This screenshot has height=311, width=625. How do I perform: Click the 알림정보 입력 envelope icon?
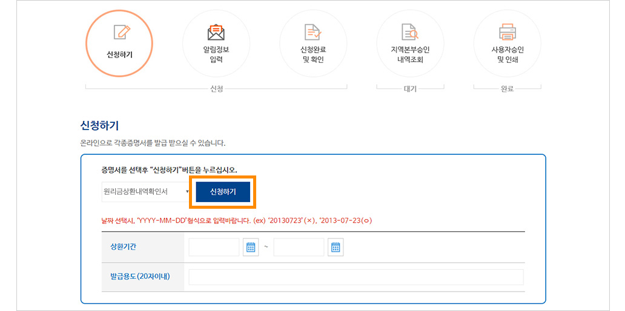pyautogui.click(x=216, y=32)
